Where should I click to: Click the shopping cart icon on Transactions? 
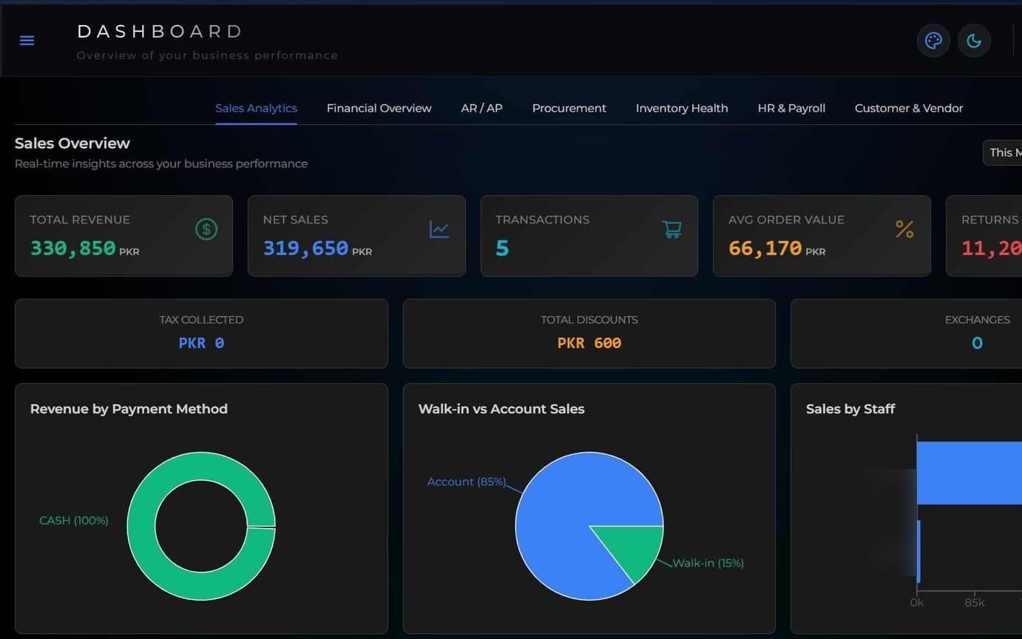(671, 229)
